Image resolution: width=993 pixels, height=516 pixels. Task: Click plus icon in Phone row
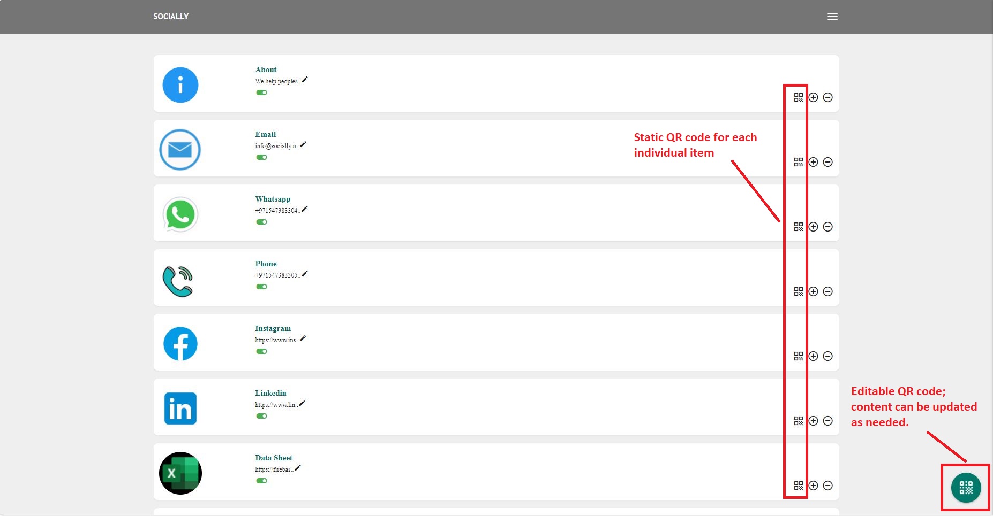(x=813, y=291)
